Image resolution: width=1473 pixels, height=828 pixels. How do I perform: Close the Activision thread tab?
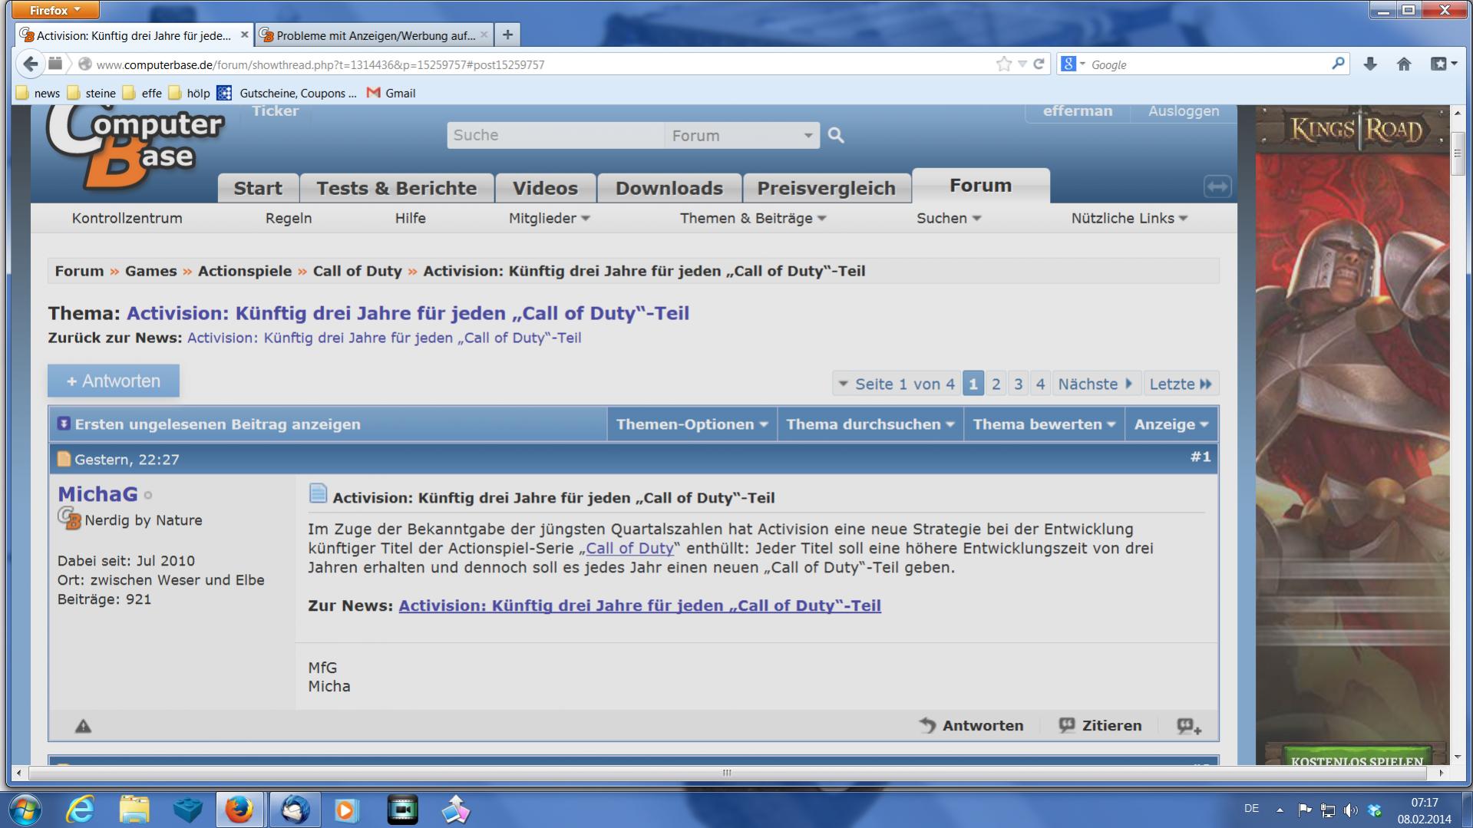(244, 35)
